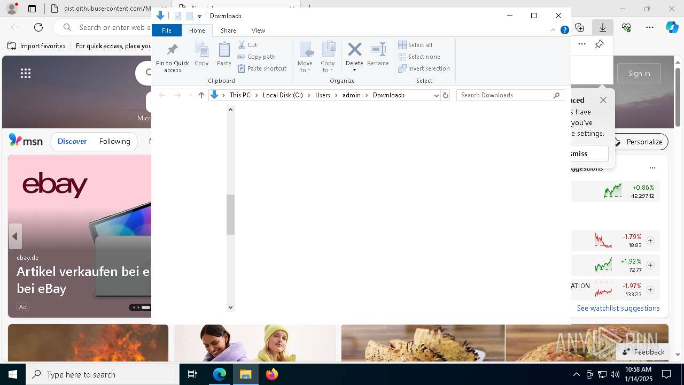Click Copy path in ribbon
The width and height of the screenshot is (684, 385).
click(x=256, y=57)
